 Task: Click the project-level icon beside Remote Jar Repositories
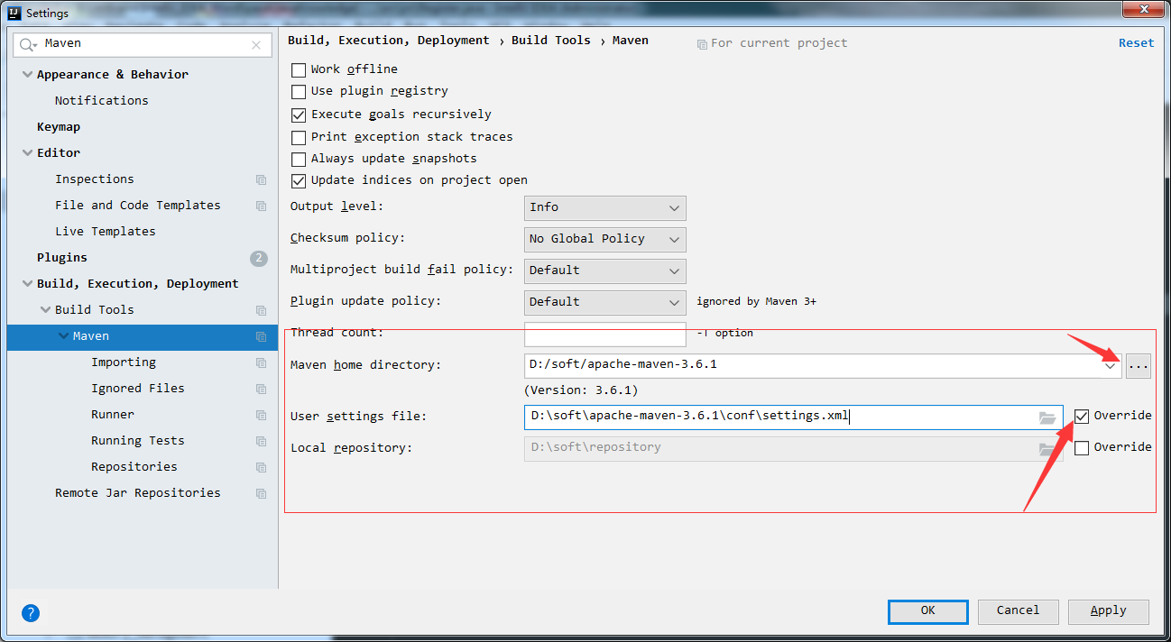261,493
